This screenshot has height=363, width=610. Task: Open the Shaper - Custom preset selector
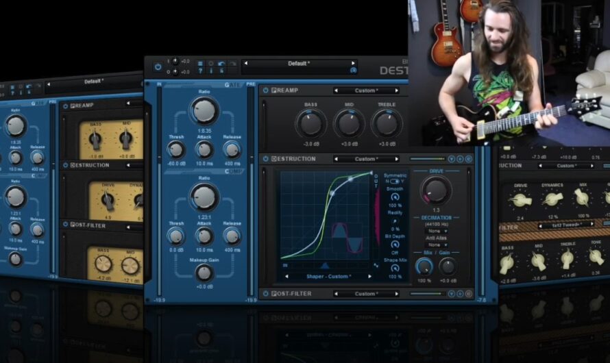click(x=328, y=276)
